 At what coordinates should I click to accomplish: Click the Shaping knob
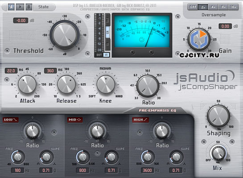pos(218,116)
